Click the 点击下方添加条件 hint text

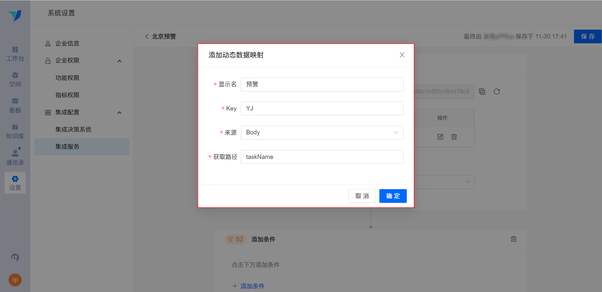tap(256, 265)
